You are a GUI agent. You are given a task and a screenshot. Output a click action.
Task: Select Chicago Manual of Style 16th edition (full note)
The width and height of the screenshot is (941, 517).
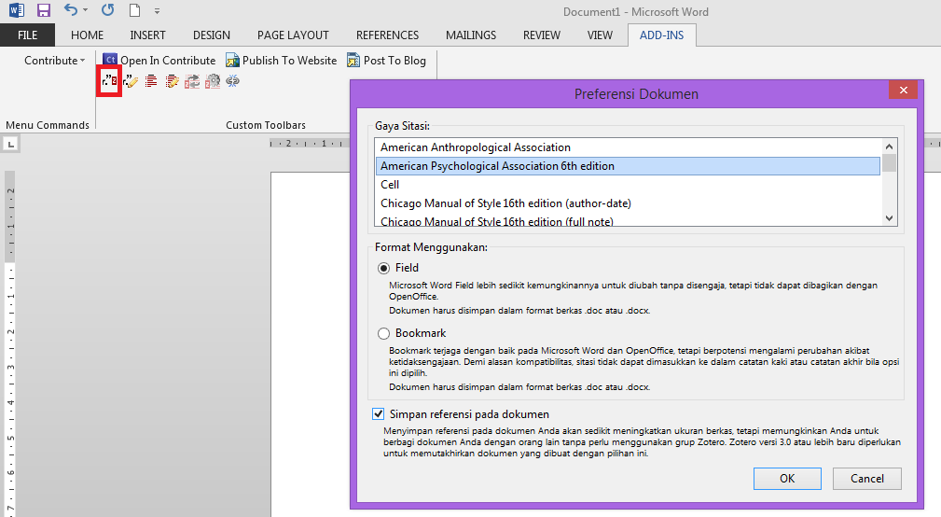[x=628, y=219]
